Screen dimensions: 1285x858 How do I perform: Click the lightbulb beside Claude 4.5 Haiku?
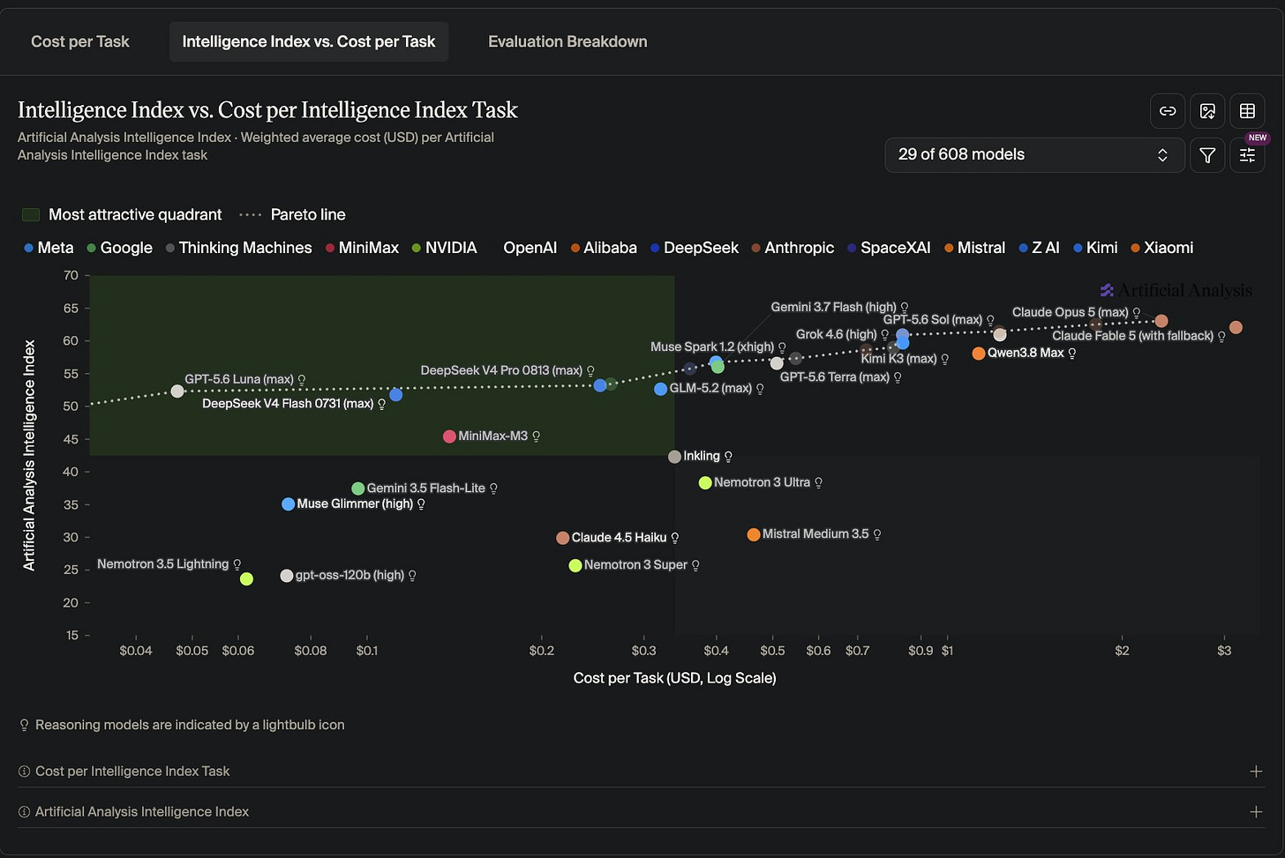coord(675,538)
